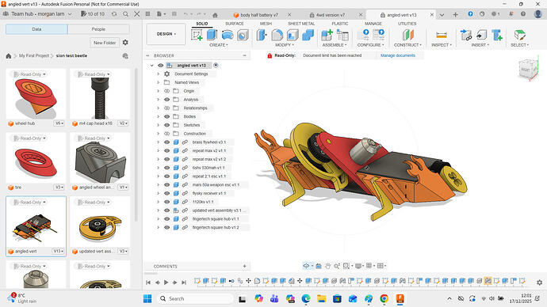Click the ViewCube
Screen dimensions: 547x307
tap(528, 69)
